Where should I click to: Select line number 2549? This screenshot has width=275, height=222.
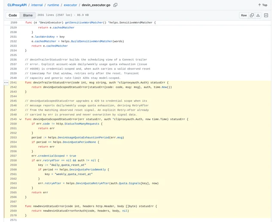tap(13, 119)
